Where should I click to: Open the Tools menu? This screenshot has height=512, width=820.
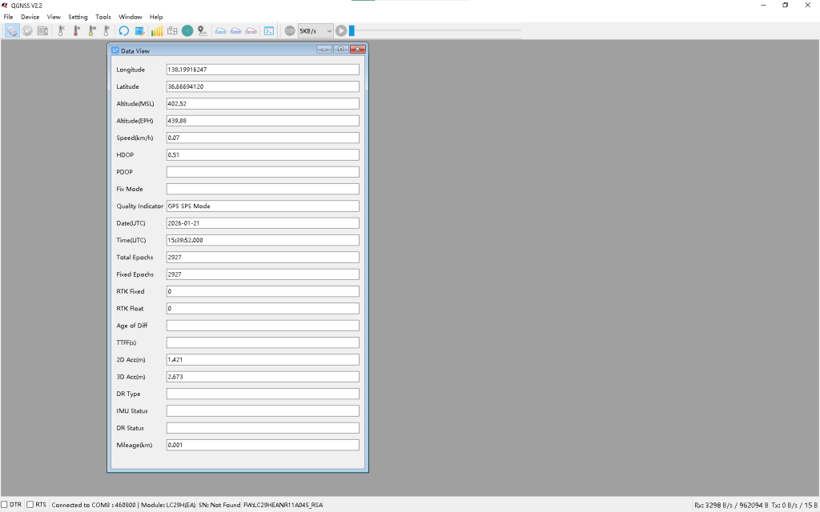coord(103,17)
